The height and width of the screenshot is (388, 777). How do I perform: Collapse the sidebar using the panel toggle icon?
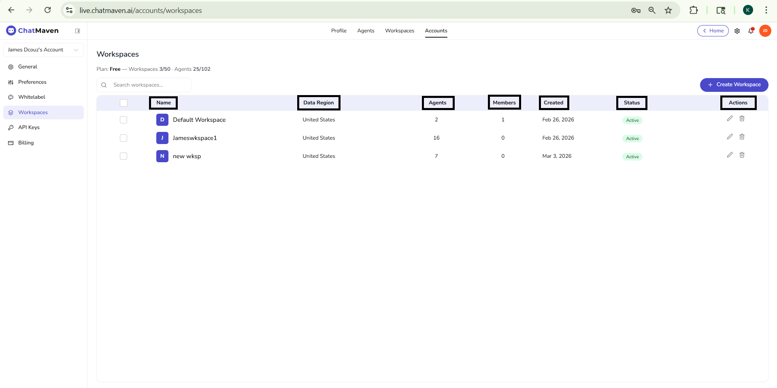tap(78, 31)
